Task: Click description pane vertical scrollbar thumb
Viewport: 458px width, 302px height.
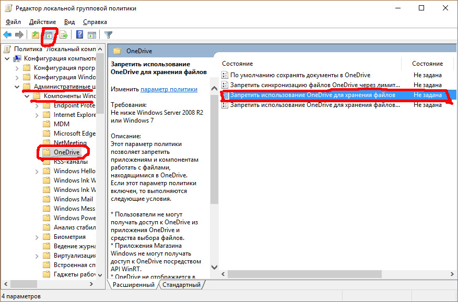Action: pyautogui.click(x=215, y=149)
